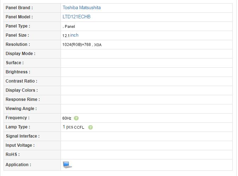Open the LTD121ECHB panel model link
Screen dimensions: 238x176
pyautogui.click(x=76, y=17)
